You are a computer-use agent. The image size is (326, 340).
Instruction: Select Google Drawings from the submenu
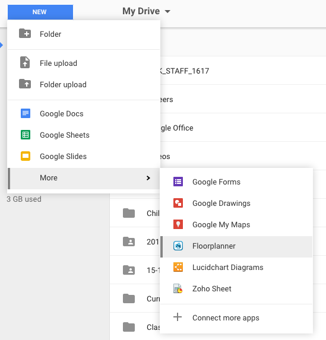coord(236,203)
